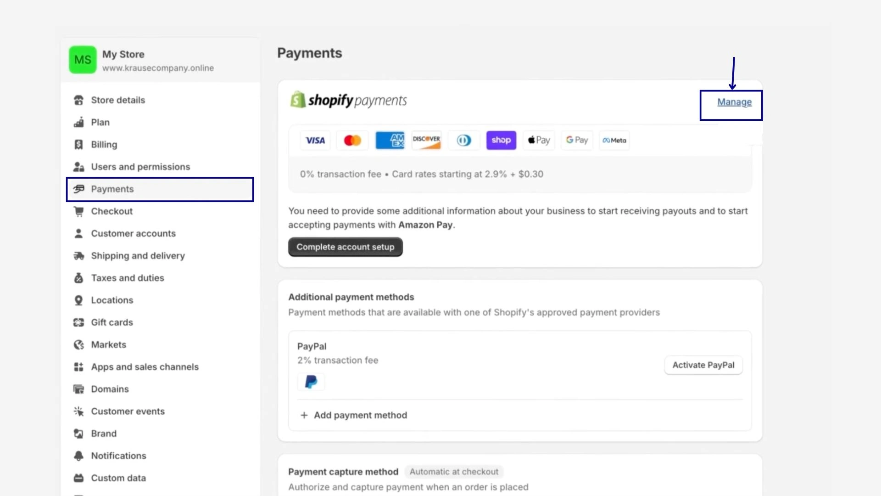Screen dimensions: 881x496
Task: Click the plus icon beside Add payment method
Action: (x=304, y=415)
